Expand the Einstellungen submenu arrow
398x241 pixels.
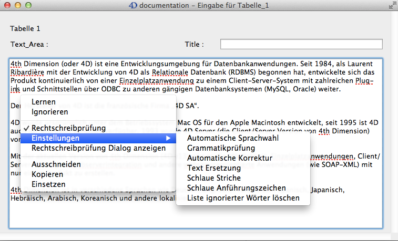click(x=168, y=138)
